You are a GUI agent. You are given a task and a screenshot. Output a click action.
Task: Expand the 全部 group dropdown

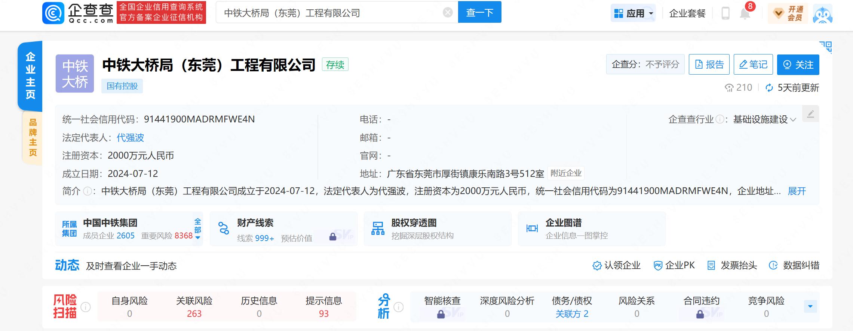[x=198, y=229]
